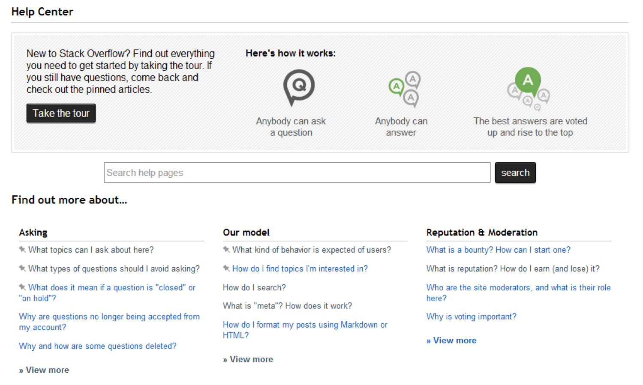Click the Reputation & Moderation heading
The height and width of the screenshot is (385, 643).
482,233
